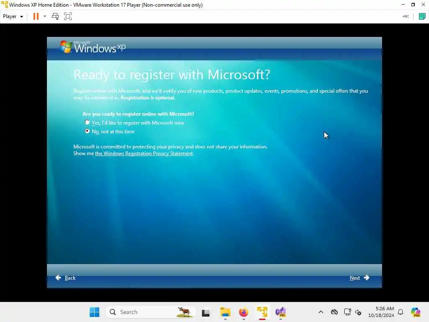Click the cow search highlight icon
429x322 pixels.
[184, 312]
